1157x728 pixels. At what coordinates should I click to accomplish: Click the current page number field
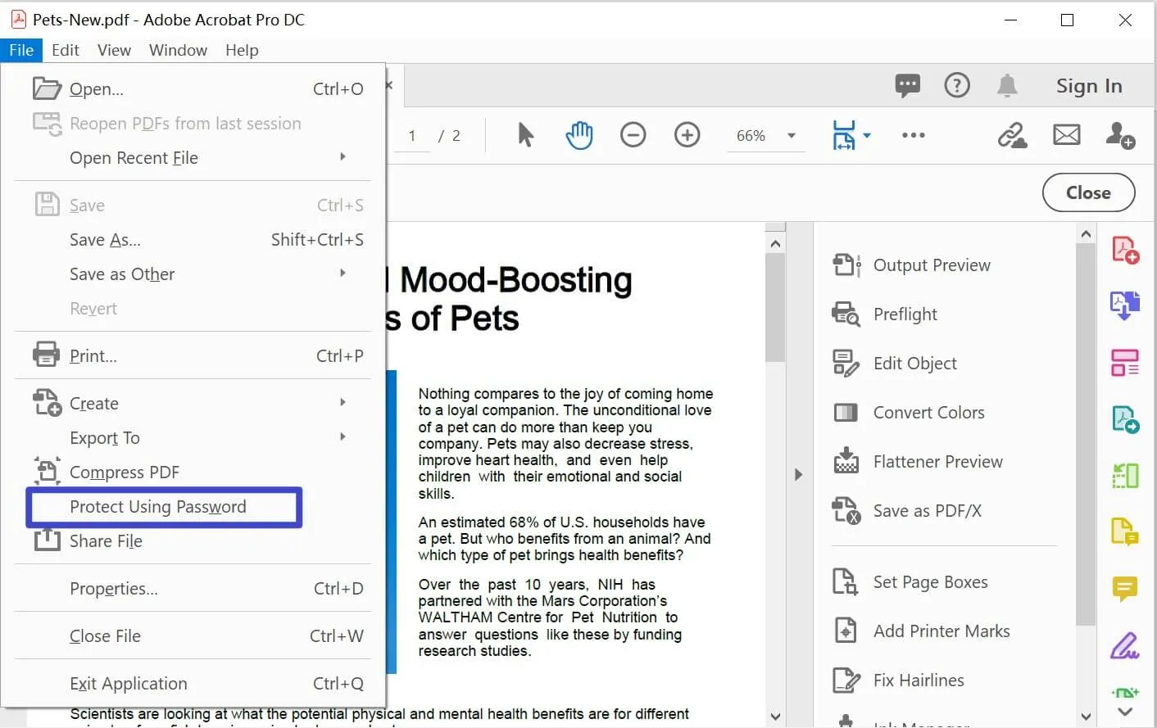point(412,136)
